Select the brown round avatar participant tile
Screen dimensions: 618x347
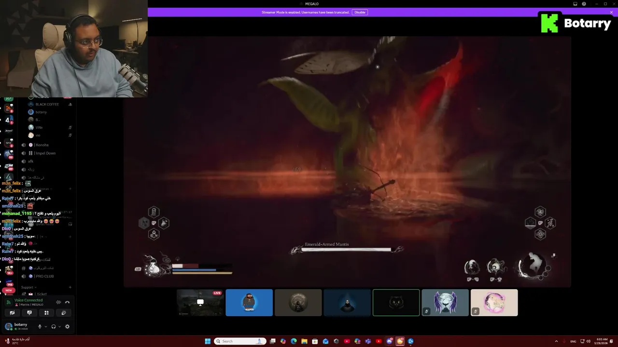298,303
